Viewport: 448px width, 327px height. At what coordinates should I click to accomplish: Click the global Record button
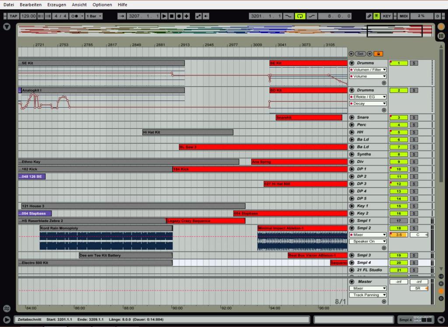179,16
